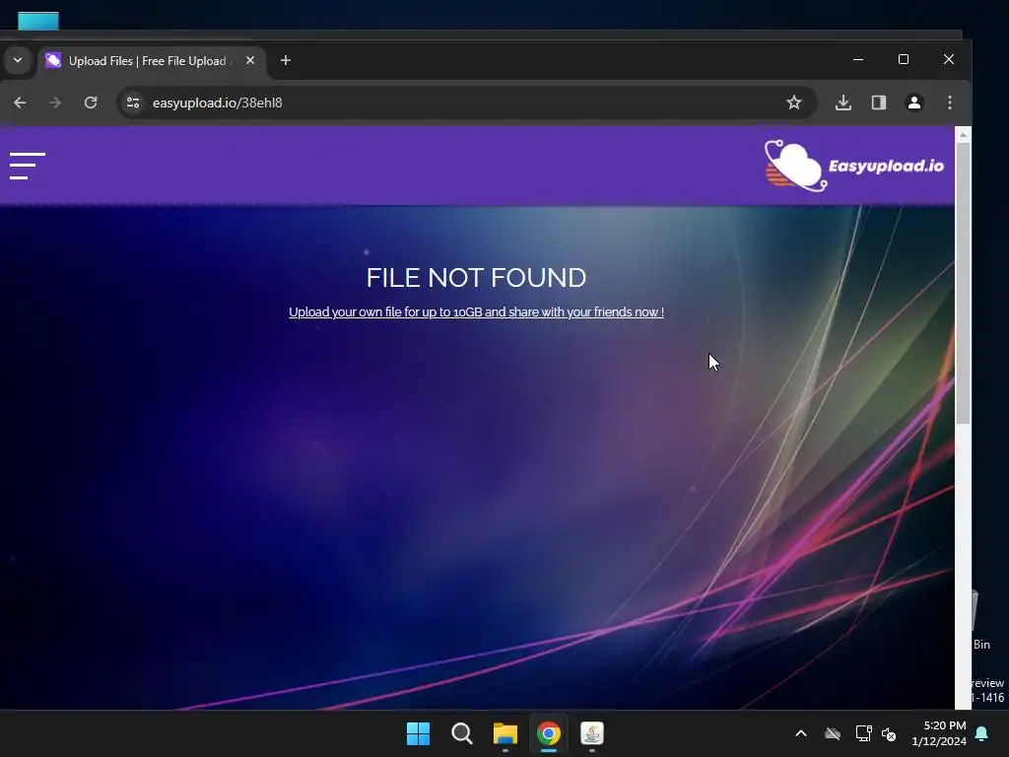Click the page vertical scrollbar thumb

(963, 283)
